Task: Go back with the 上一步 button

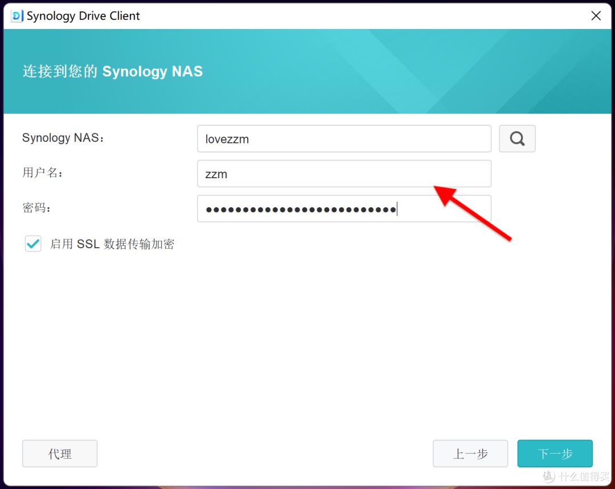Action: [x=470, y=454]
